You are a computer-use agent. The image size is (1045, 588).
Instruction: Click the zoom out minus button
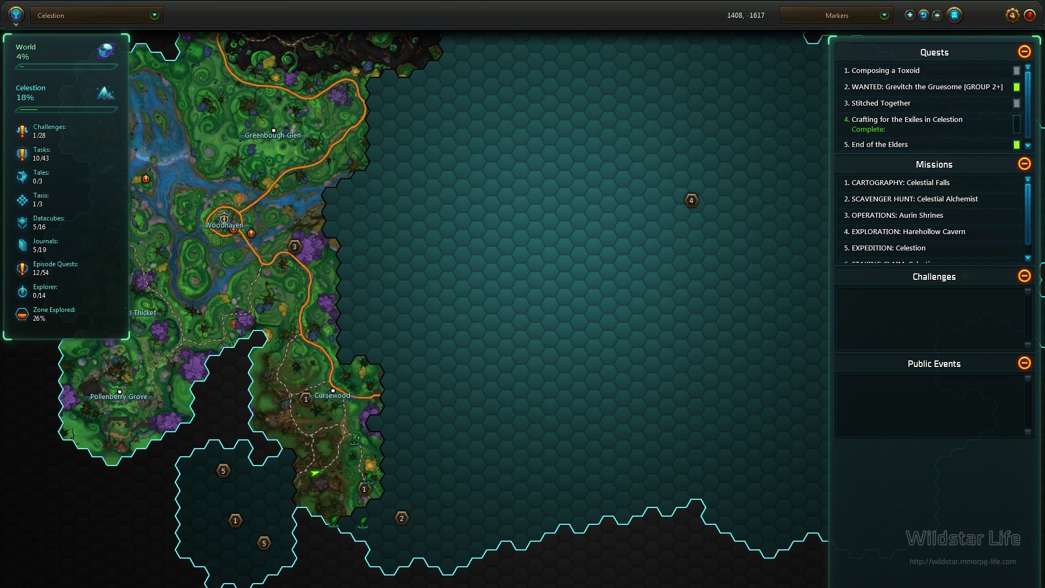point(937,15)
